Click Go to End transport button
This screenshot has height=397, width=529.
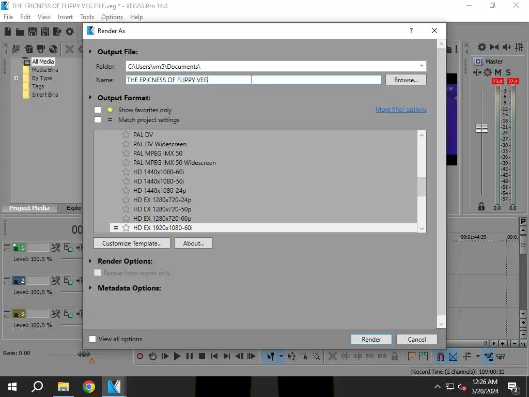point(227,356)
